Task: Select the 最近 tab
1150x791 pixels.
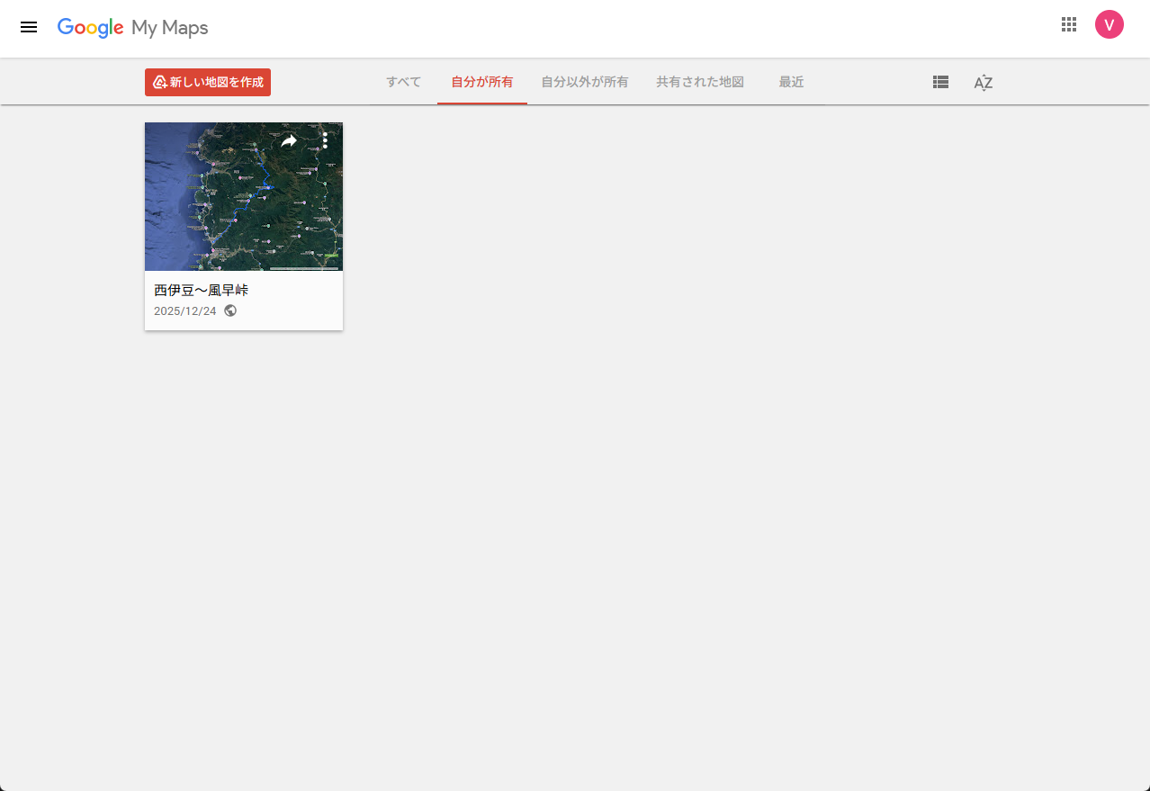Action: point(791,82)
